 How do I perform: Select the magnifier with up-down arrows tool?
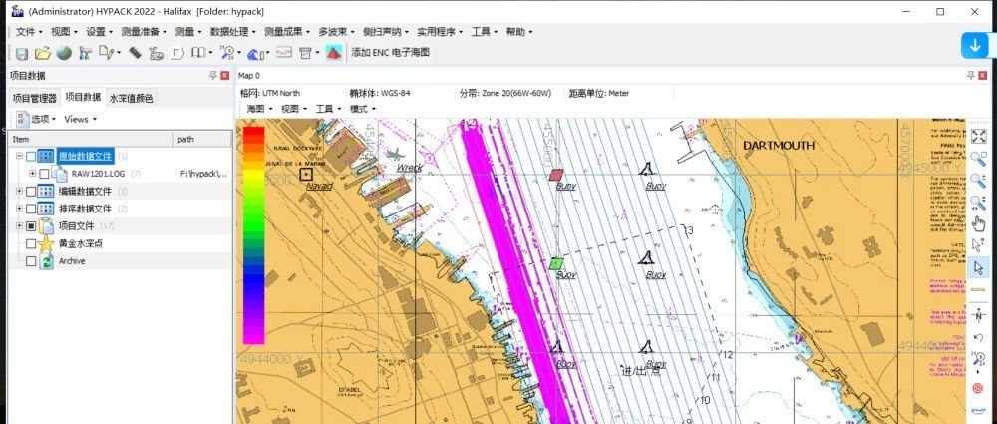click(x=979, y=203)
